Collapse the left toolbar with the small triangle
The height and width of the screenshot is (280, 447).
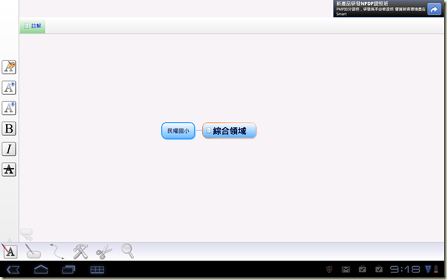pos(10,240)
